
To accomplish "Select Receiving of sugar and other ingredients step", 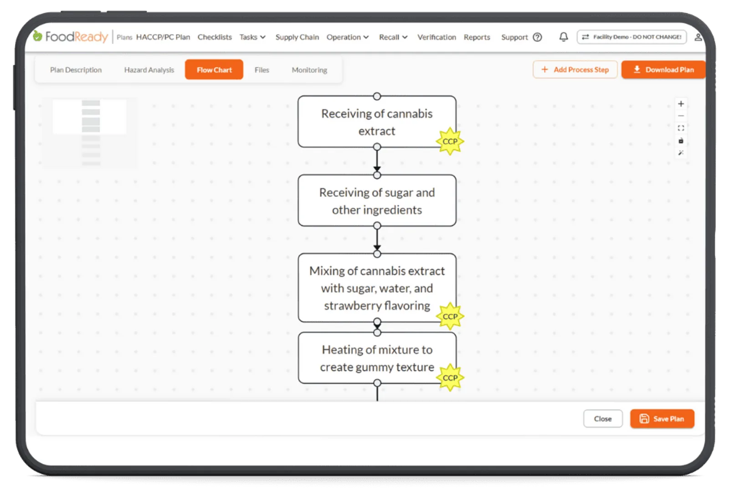I will (x=377, y=201).
